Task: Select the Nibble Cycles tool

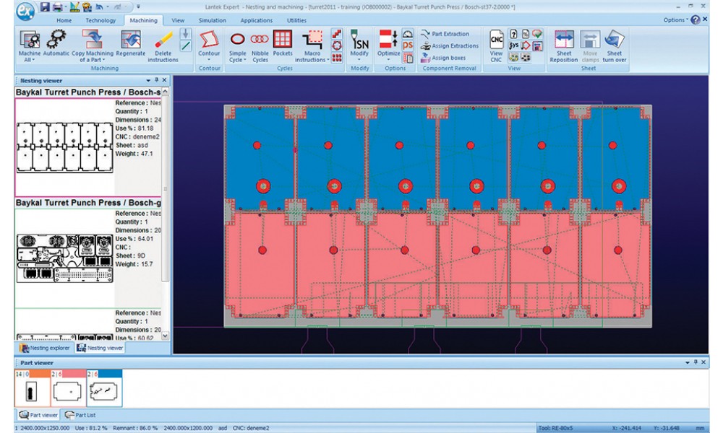Action: (260, 46)
